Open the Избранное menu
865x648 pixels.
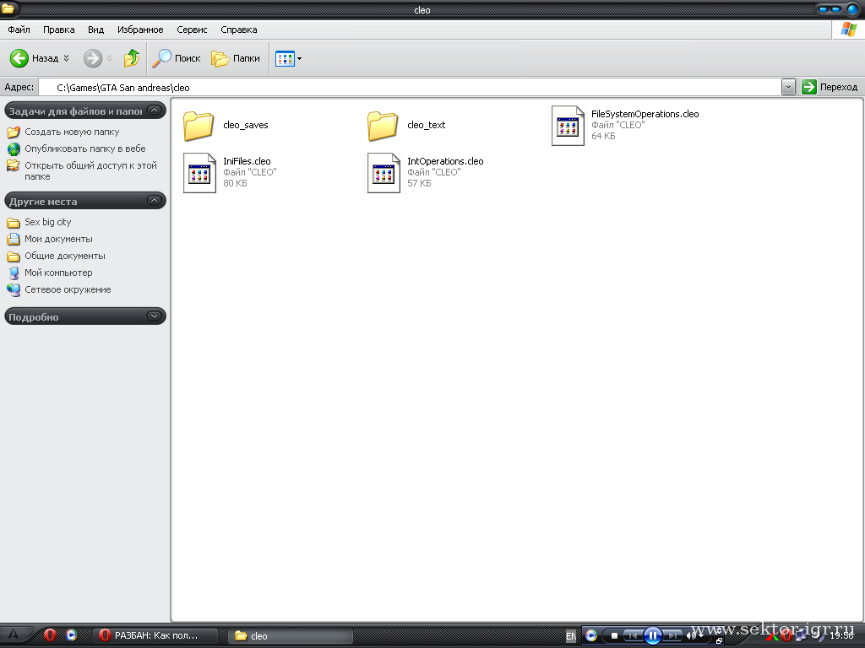(x=140, y=30)
